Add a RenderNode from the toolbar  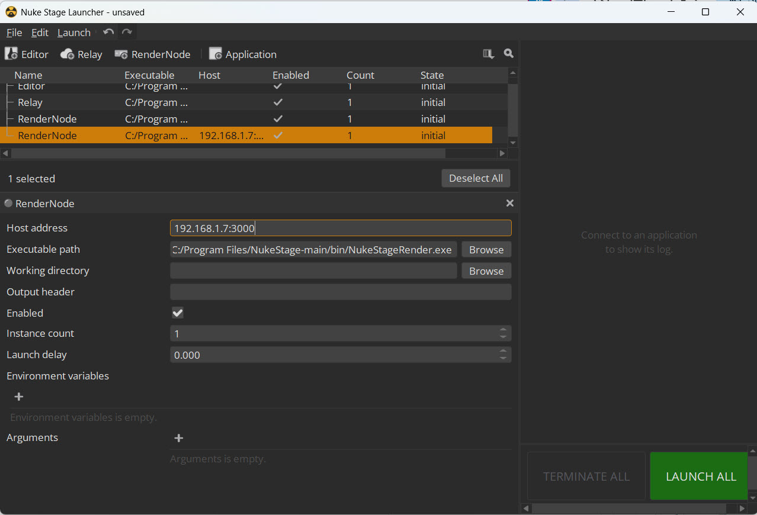click(152, 54)
